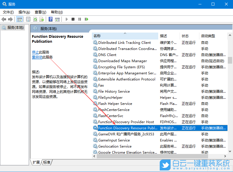Select the 服务(本地) node in the left tree
233x172 pixels.
point(14,27)
